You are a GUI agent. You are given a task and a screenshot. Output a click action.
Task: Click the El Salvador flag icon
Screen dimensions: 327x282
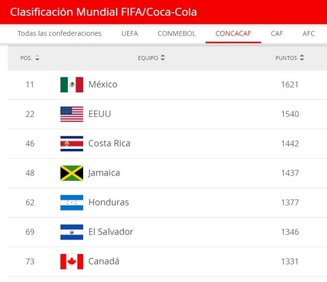[x=72, y=232]
